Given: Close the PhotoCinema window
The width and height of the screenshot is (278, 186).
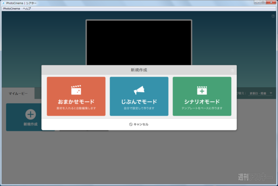Looking at the screenshot, I should coord(271,2).
